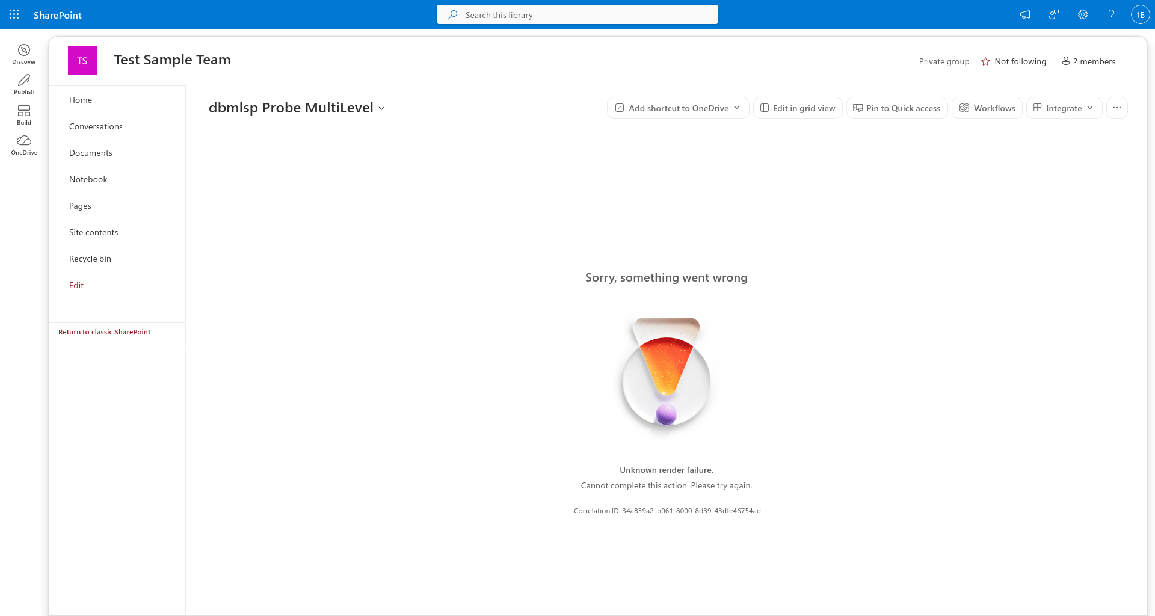The width and height of the screenshot is (1155, 616).
Task: Click Return to classic SharePoint
Action: (105, 332)
